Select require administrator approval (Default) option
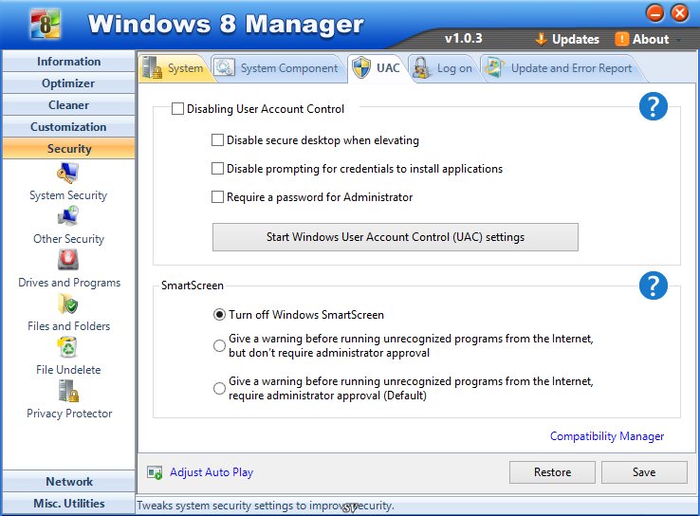This screenshot has height=516, width=700. tap(219, 388)
